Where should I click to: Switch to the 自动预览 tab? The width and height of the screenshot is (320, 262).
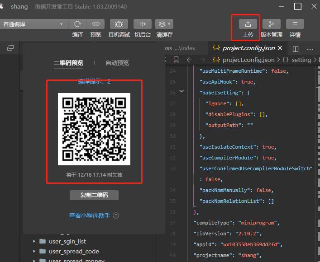click(x=117, y=63)
